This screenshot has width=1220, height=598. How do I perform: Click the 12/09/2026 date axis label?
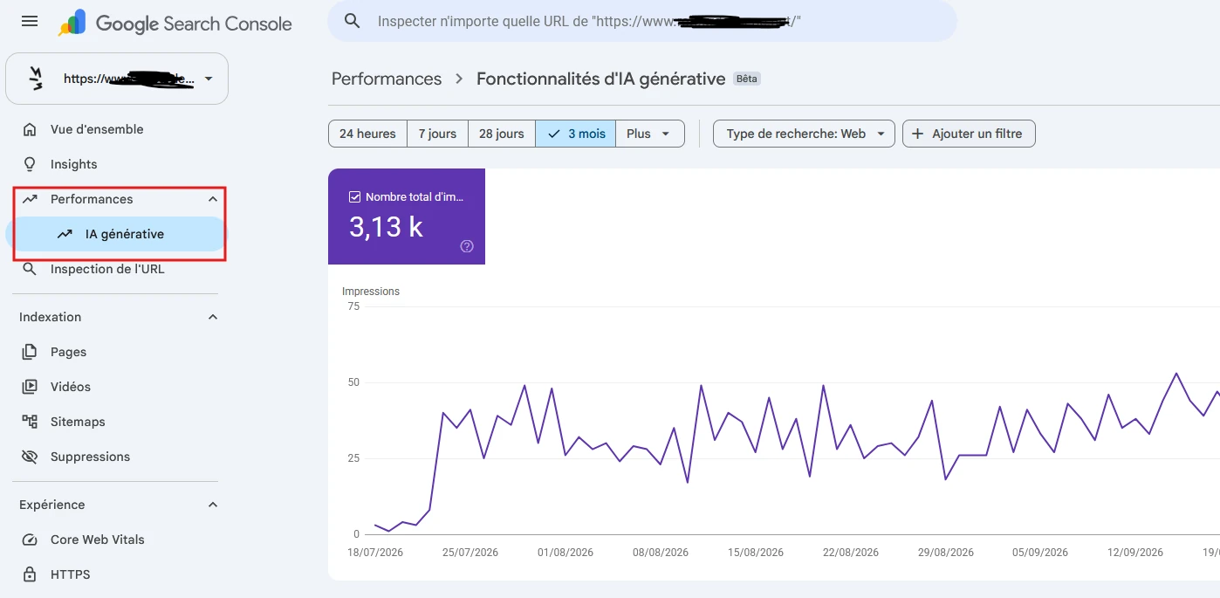tap(1135, 553)
